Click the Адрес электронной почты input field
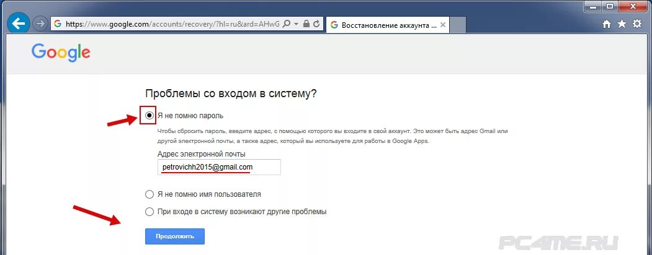Screen dimensions: 652x255 coord(219,167)
